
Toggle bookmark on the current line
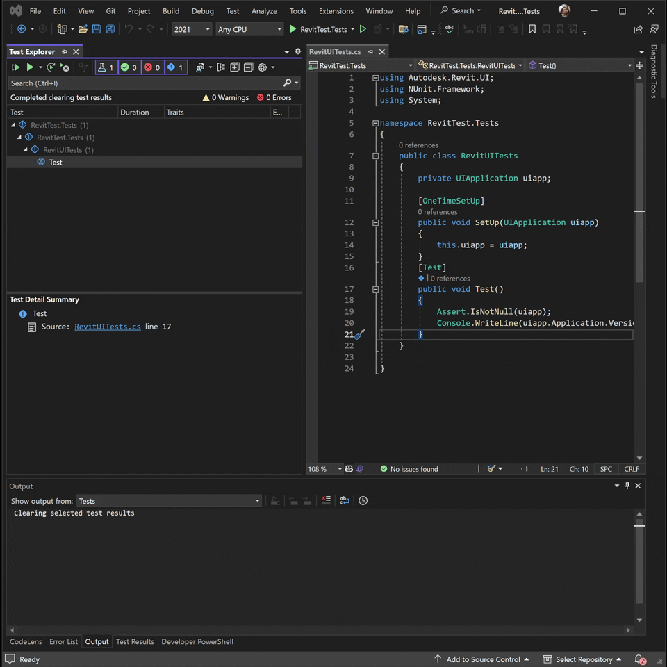(x=532, y=29)
